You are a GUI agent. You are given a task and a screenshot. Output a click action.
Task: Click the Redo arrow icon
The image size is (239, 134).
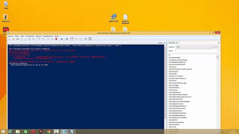coord(43,39)
